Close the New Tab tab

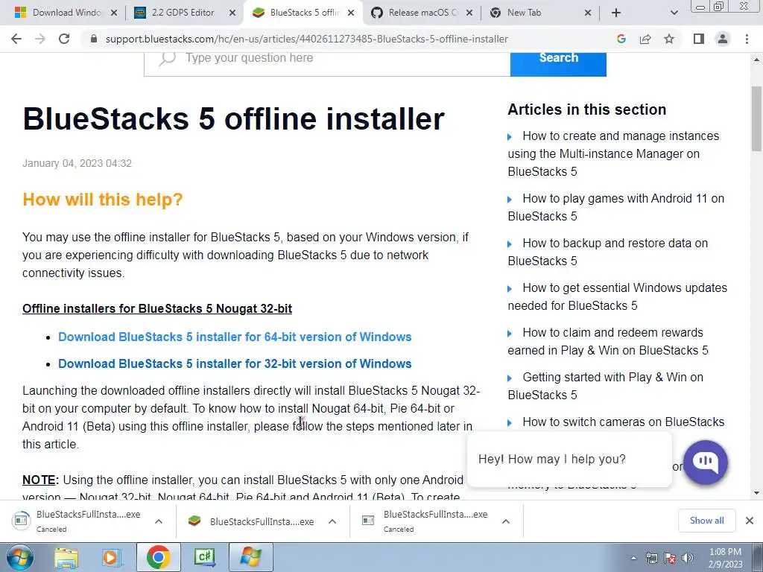pyautogui.click(x=587, y=13)
